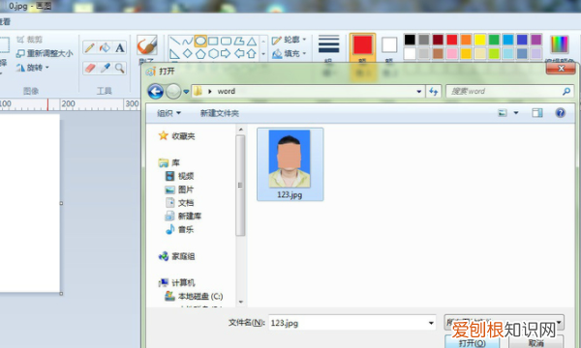This screenshot has width=581, height=348.
Task: Open the file type filter dropdown
Action: coord(504,323)
